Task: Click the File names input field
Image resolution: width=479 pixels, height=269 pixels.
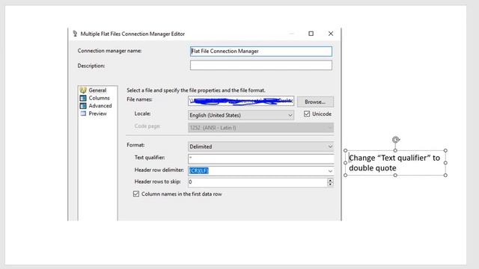Action: (x=241, y=101)
